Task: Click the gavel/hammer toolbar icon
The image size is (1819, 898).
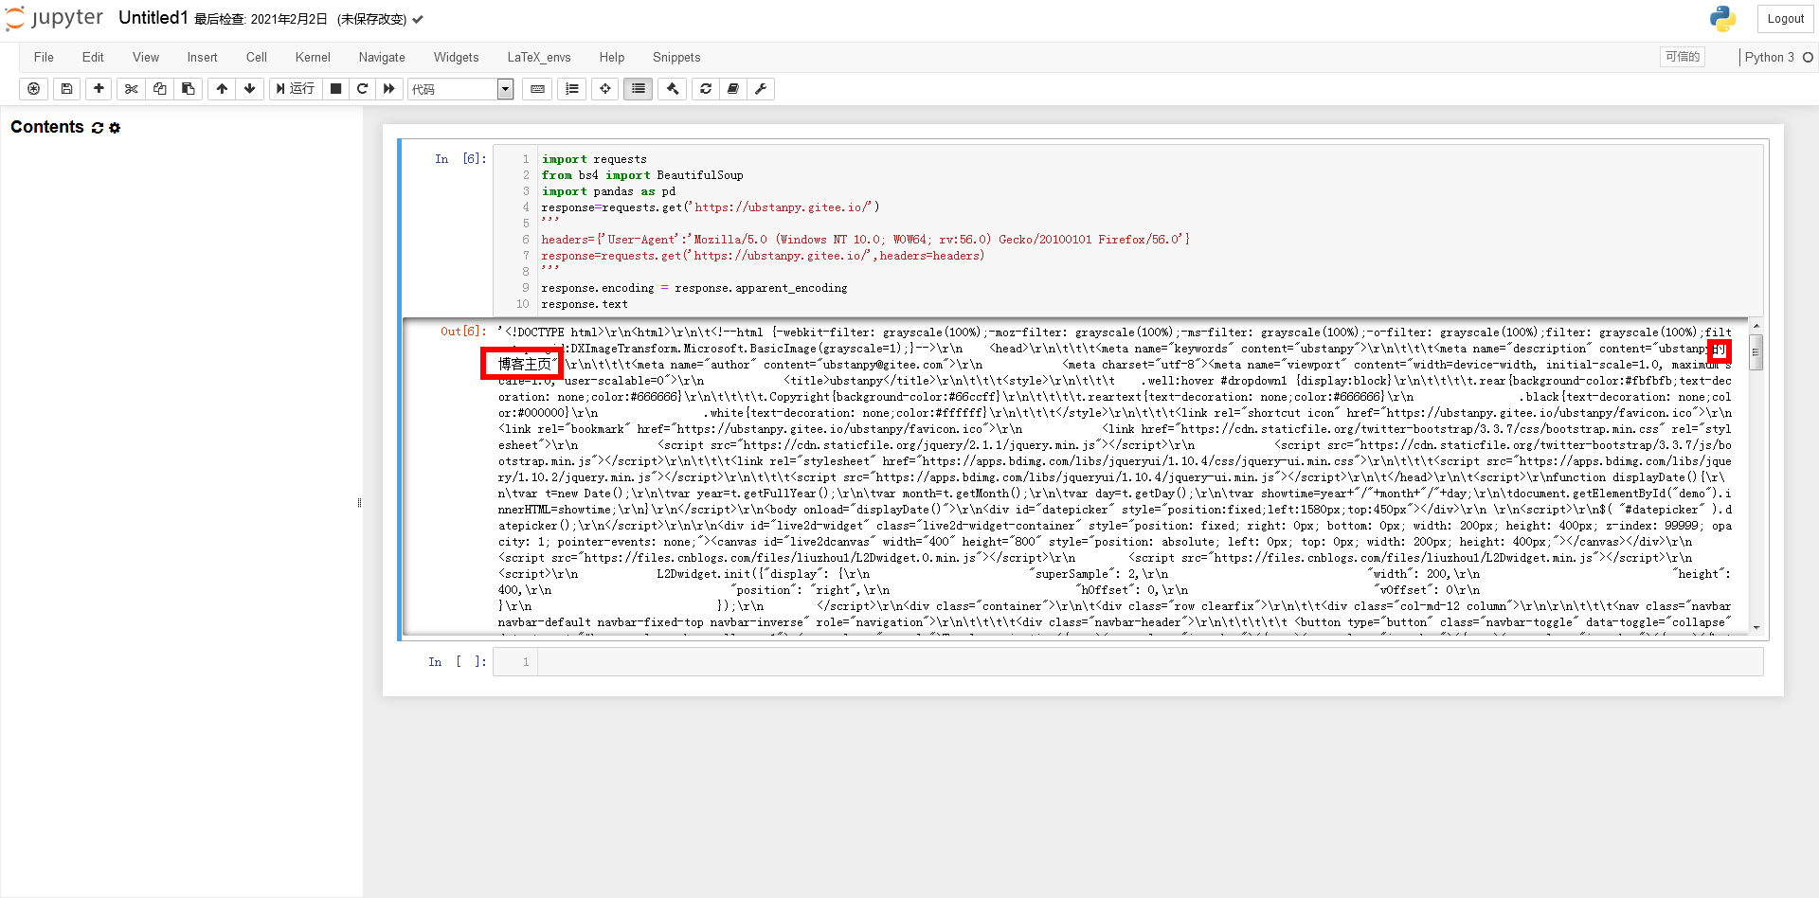Action: coord(673,89)
